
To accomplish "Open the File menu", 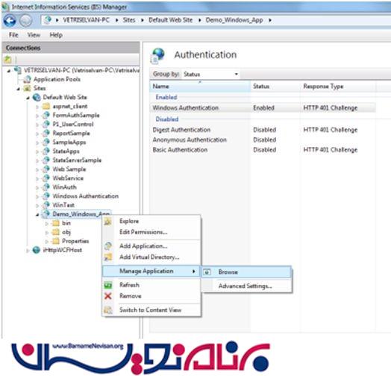I will click(13, 35).
